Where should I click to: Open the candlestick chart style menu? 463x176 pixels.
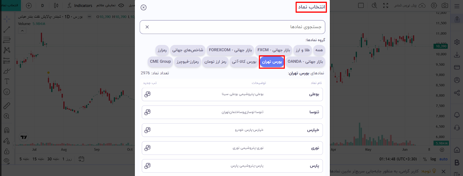coord(56,5)
